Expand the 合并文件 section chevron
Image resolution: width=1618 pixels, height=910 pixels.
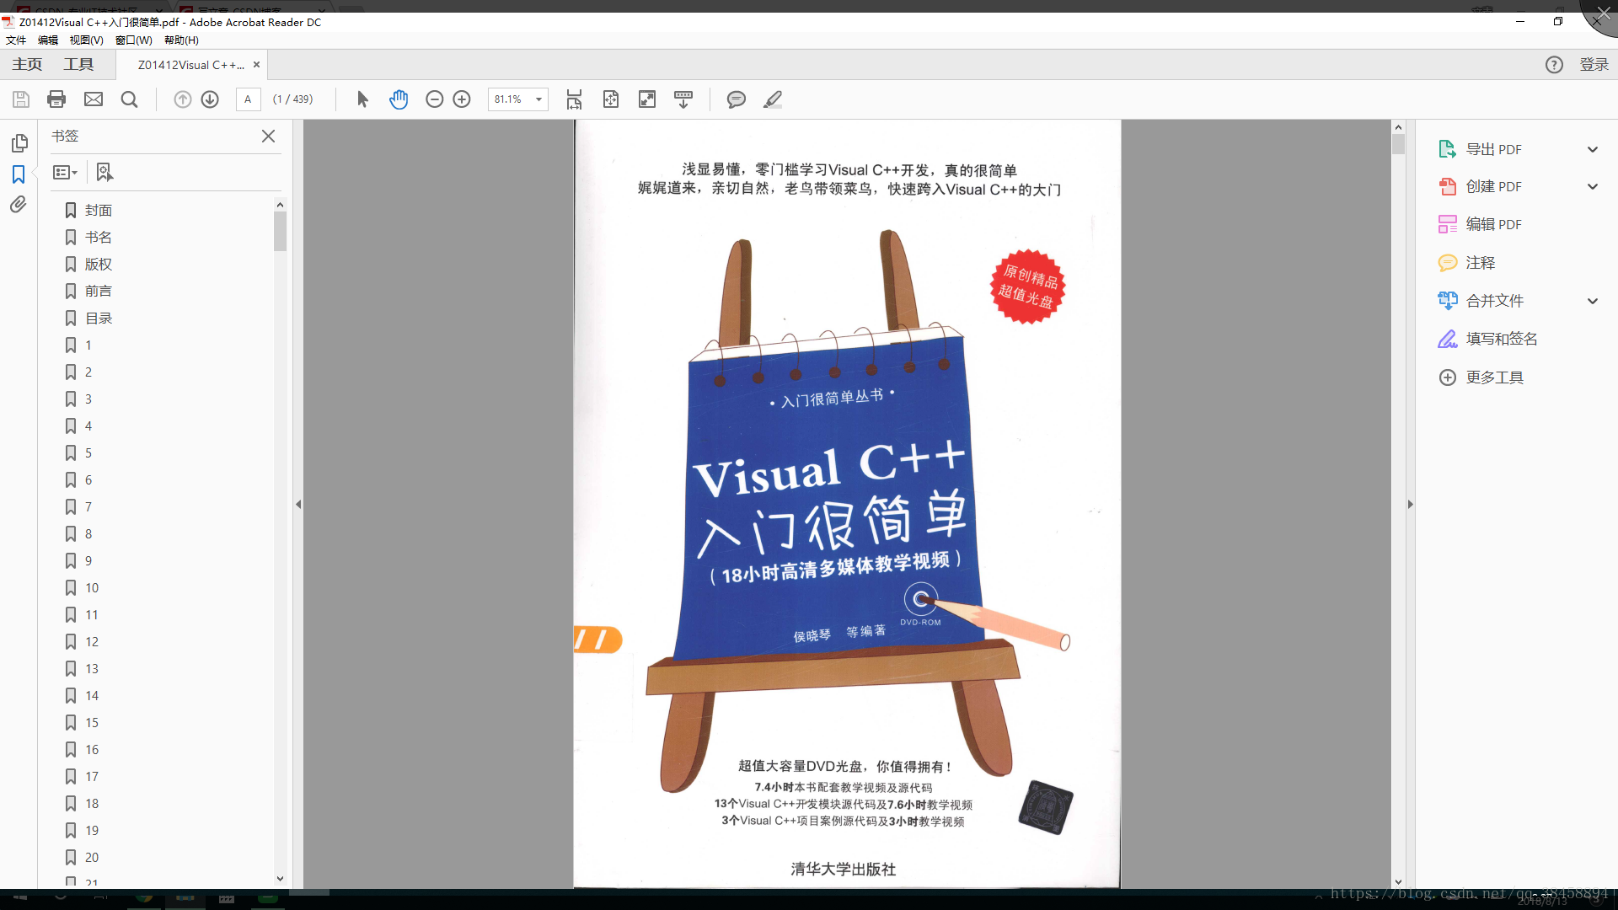(1592, 301)
